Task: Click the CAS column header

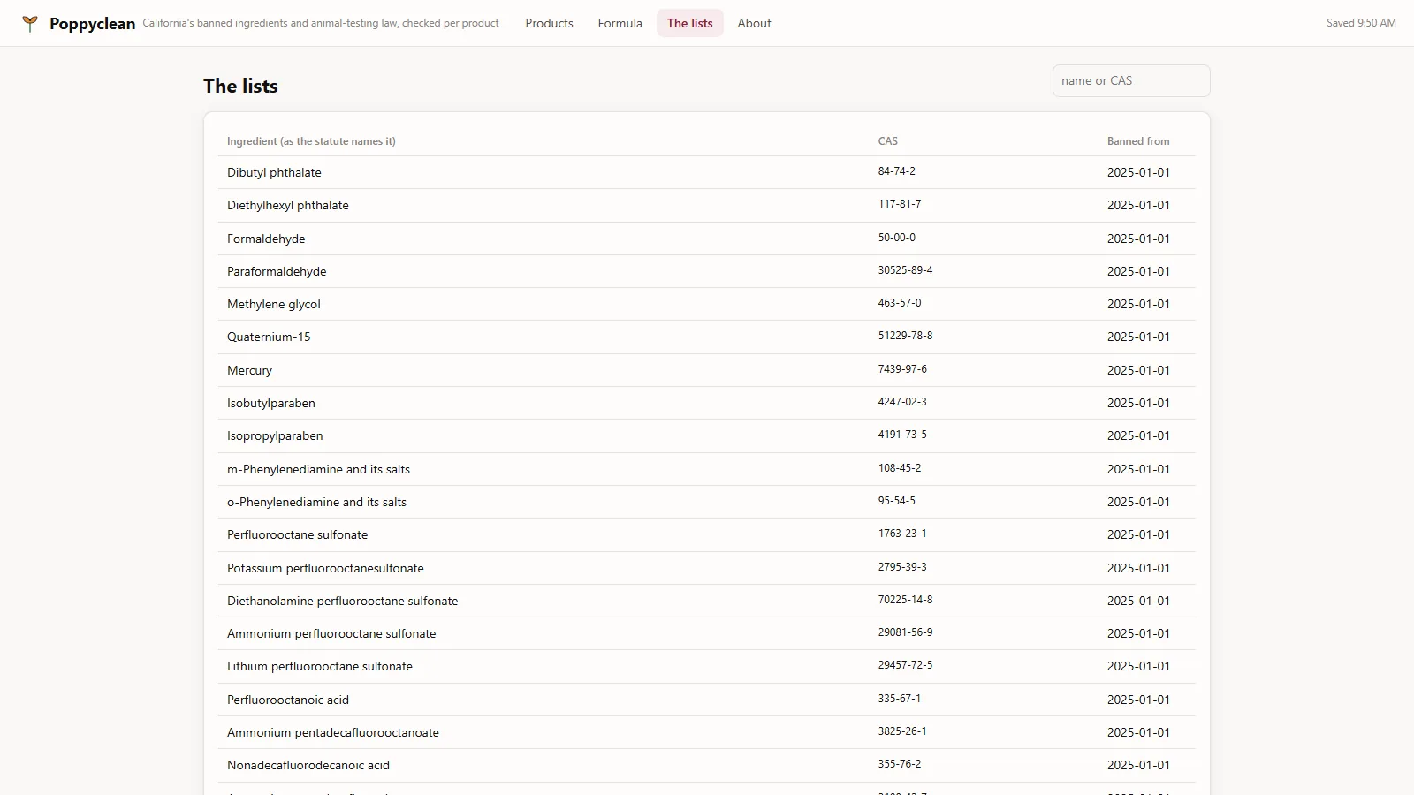Action: click(x=887, y=141)
